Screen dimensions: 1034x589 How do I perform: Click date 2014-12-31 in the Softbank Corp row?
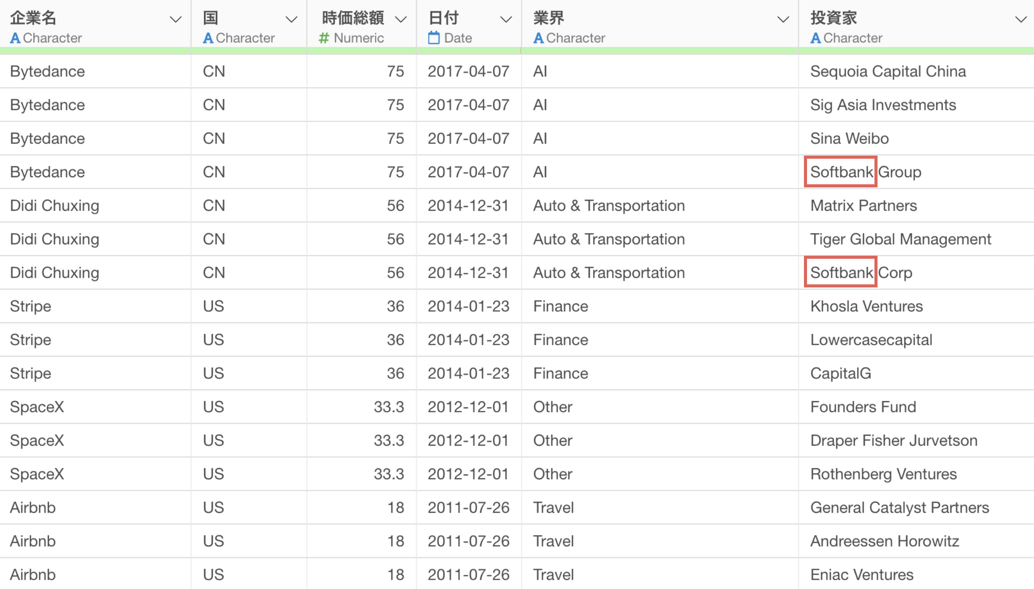point(469,272)
